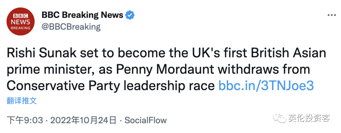Click the 英伦投资客 watermark text
The image size is (341, 133).
click(309, 118)
